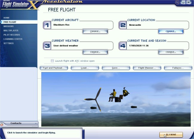Screen dimensions: 194x139
Task: Open LEARNING CENTER from the sidebar
Action: 13,39
